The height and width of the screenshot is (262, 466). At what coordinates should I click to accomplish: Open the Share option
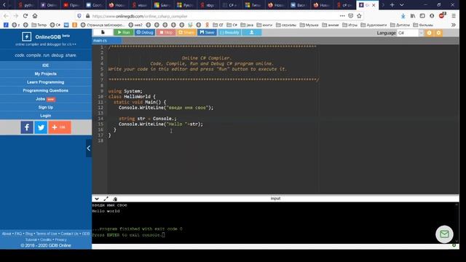tap(186, 32)
